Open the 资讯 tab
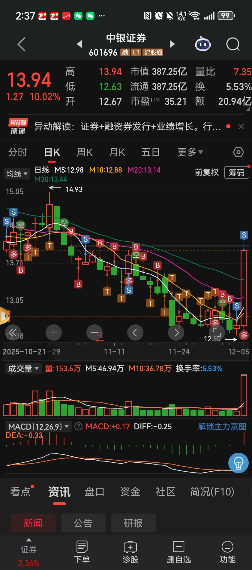The image size is (252, 570). coord(59,492)
